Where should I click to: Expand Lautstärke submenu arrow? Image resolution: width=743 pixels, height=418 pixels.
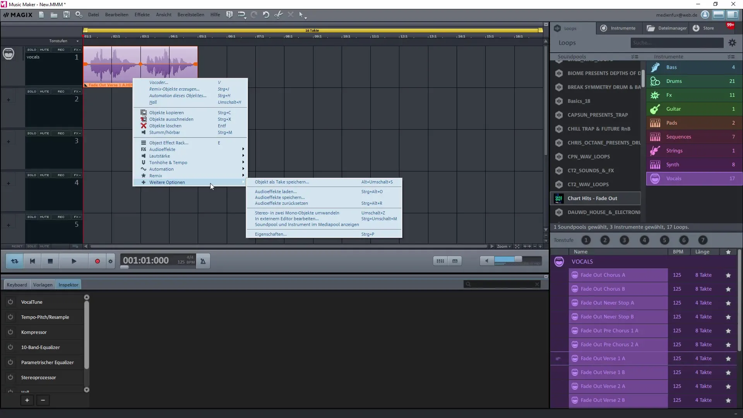[243, 156]
